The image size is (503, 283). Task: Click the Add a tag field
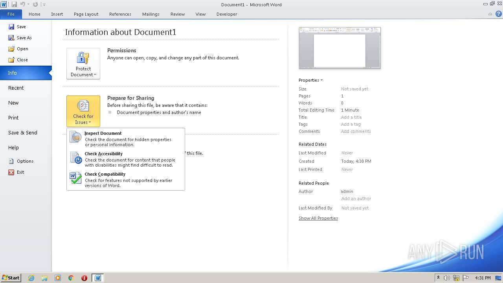pyautogui.click(x=351, y=124)
